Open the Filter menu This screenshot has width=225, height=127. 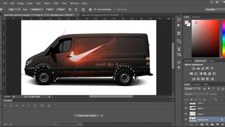click(56, 3)
